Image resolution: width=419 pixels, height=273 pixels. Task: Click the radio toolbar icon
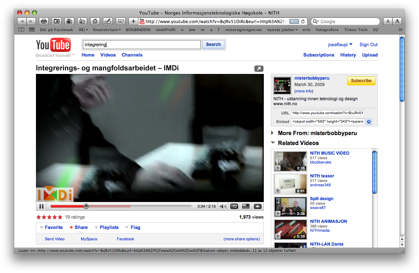point(82,21)
